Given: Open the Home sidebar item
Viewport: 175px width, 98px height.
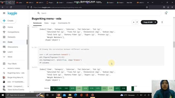Looking at the screenshot, I should coord(10,27).
